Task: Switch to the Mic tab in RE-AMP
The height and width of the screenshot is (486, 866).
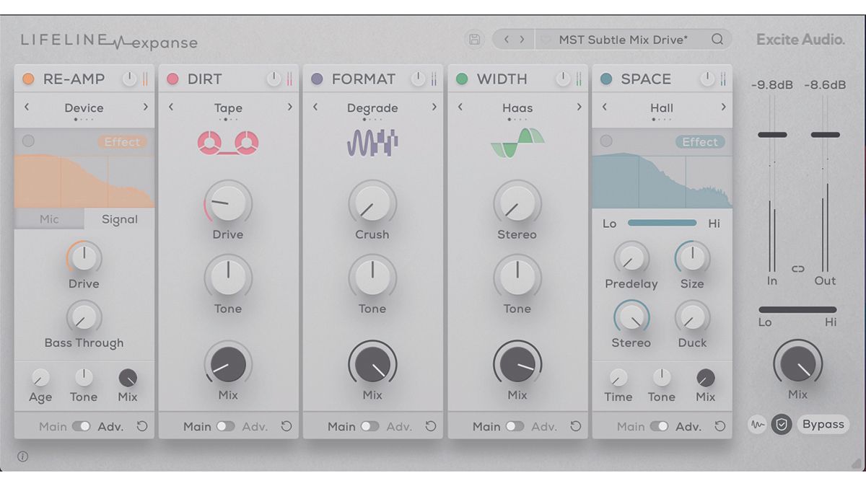Action: tap(49, 219)
